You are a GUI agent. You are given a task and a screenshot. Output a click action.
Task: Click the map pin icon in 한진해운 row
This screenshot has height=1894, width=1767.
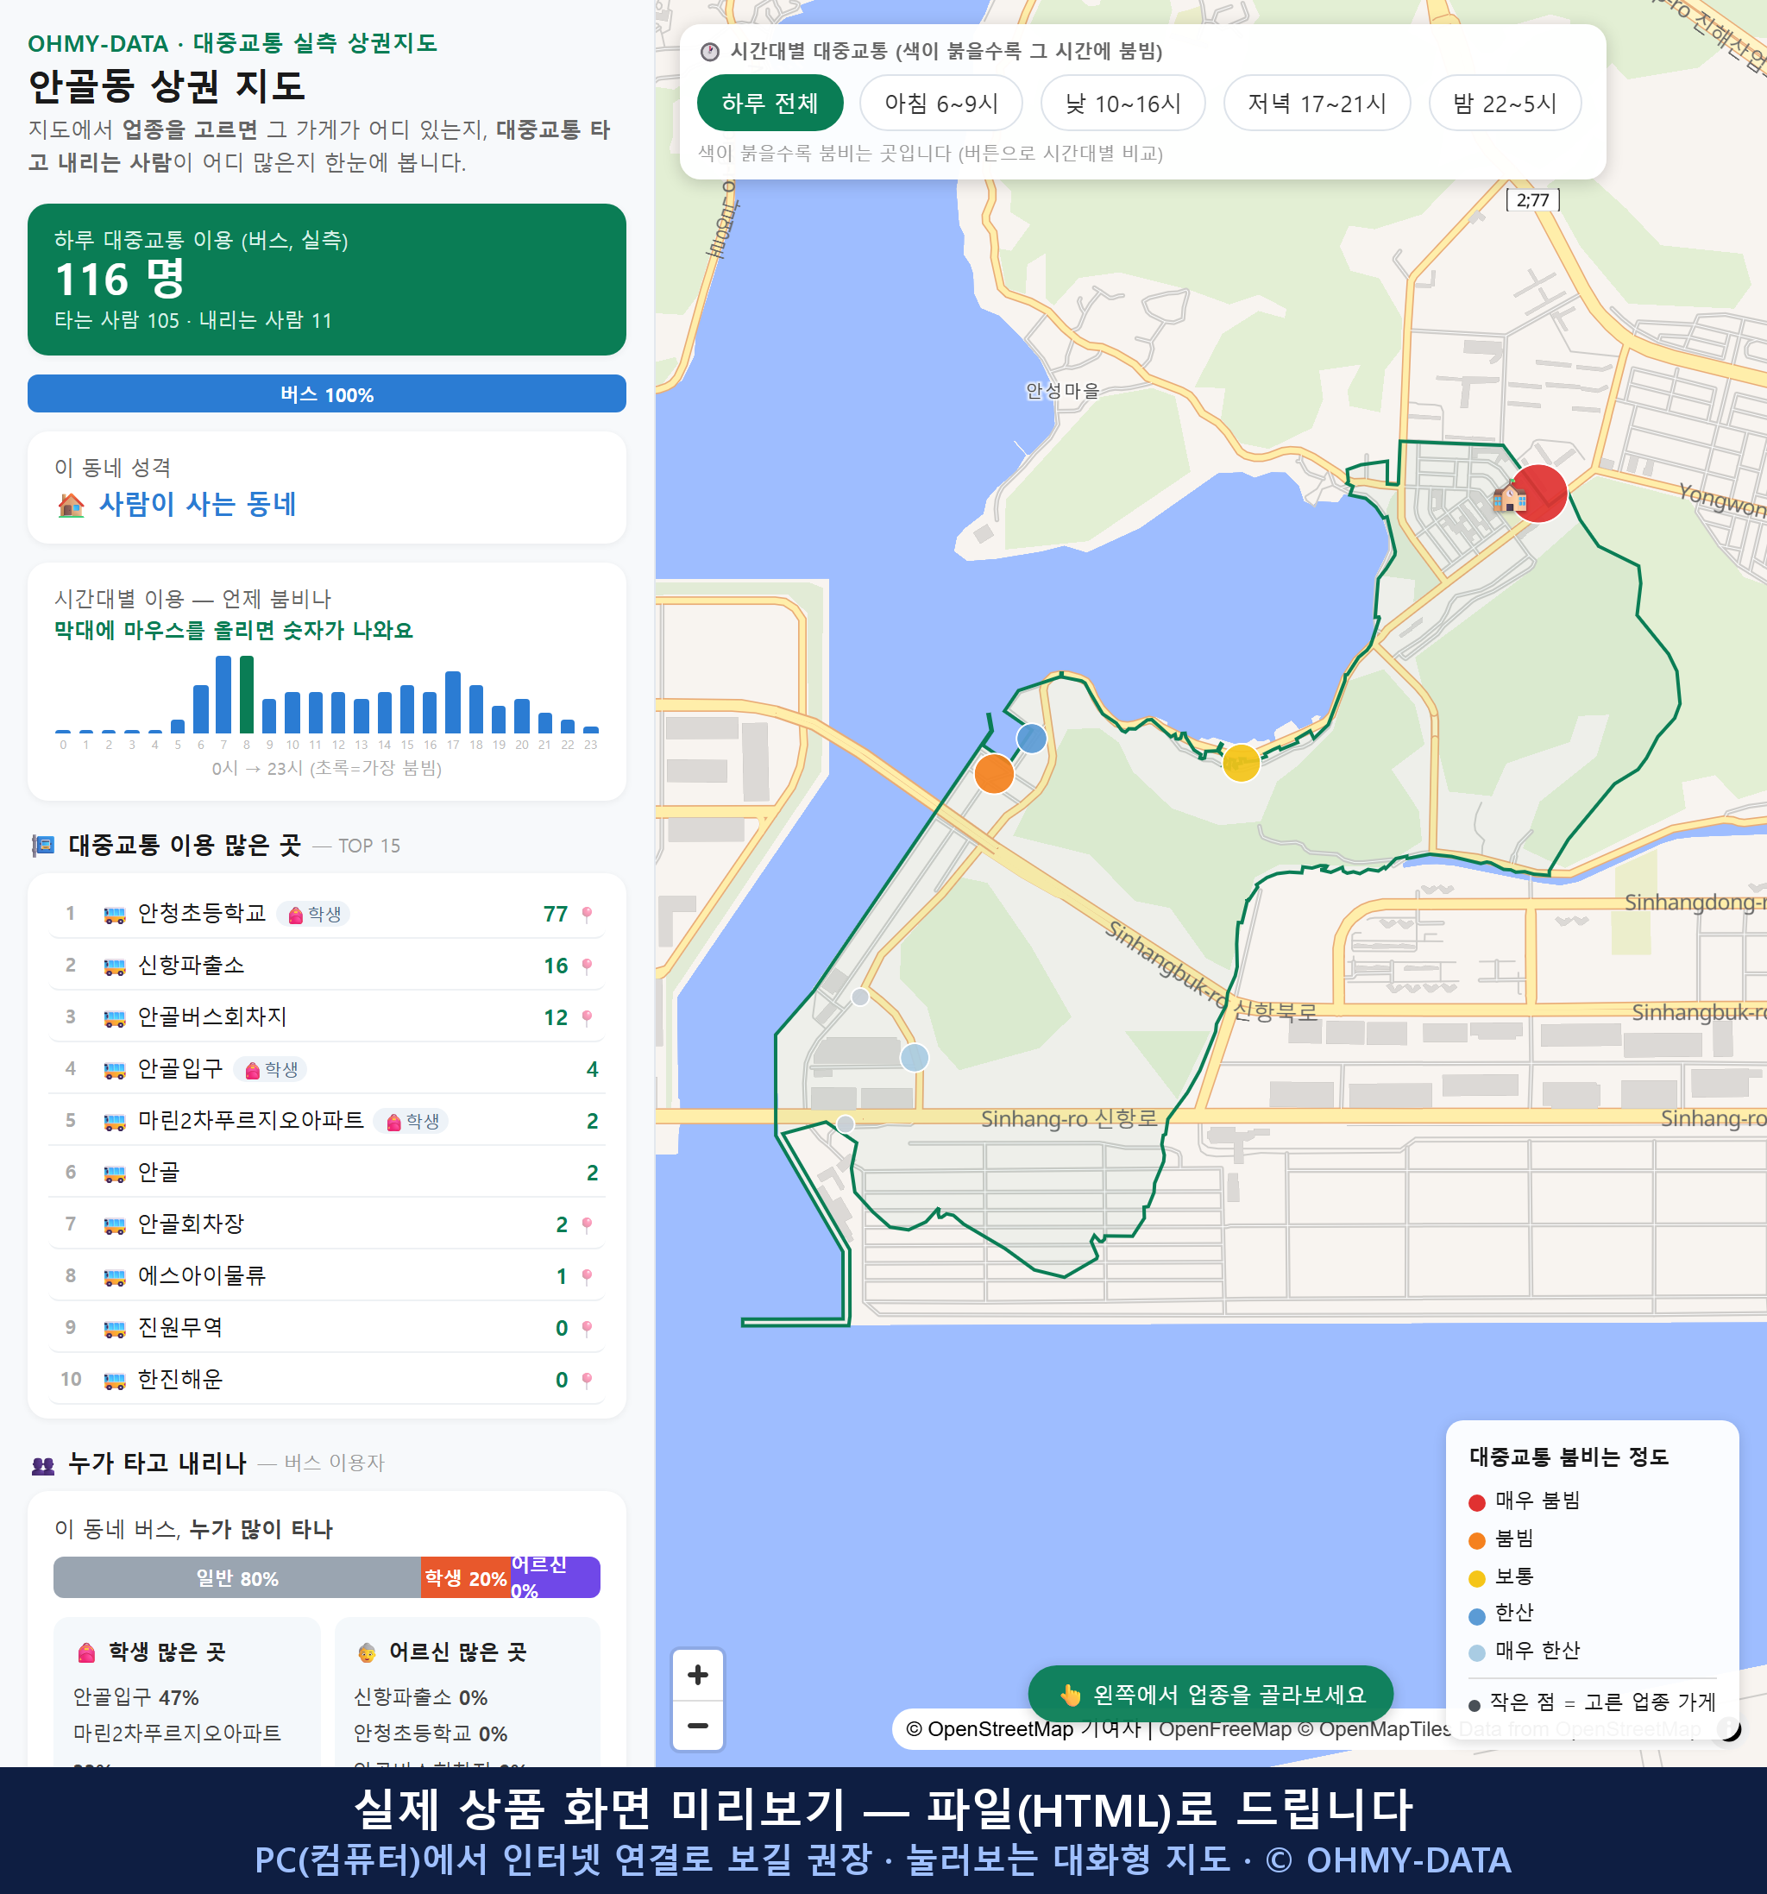coord(587,1380)
